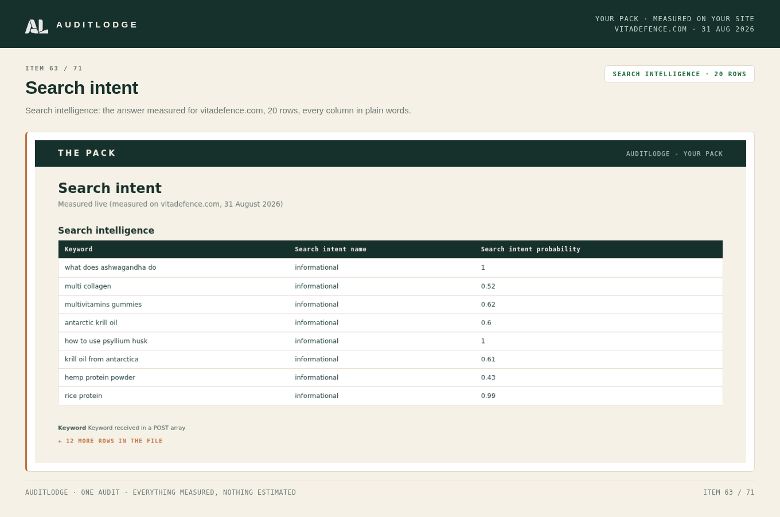Select the 'how to use psyllium husk' cell
The image size is (780, 517).
click(x=106, y=341)
